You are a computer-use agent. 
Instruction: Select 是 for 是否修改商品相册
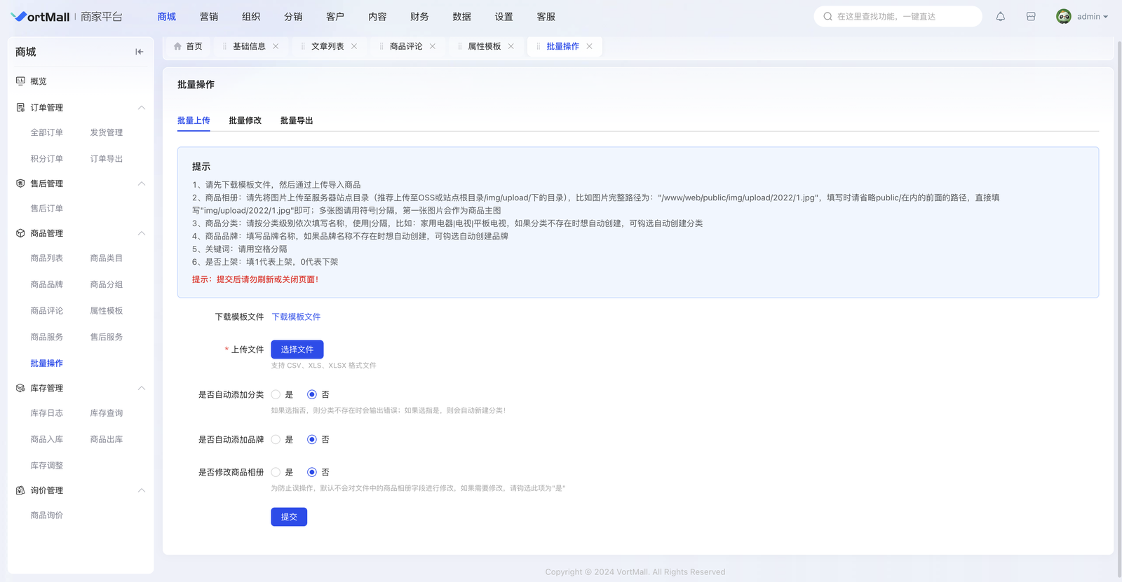276,473
